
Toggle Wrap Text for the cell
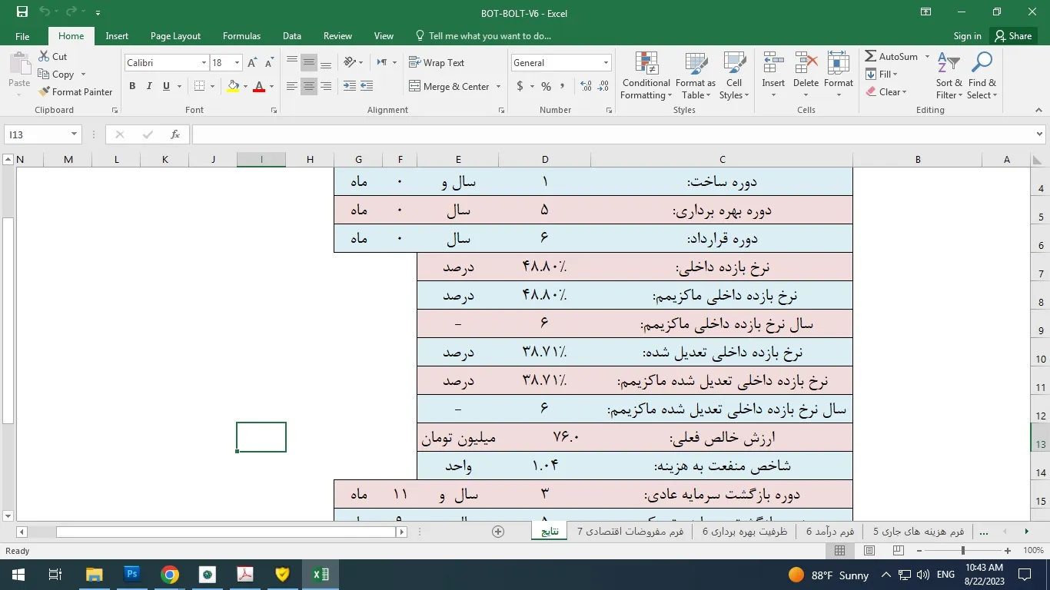[x=437, y=63]
